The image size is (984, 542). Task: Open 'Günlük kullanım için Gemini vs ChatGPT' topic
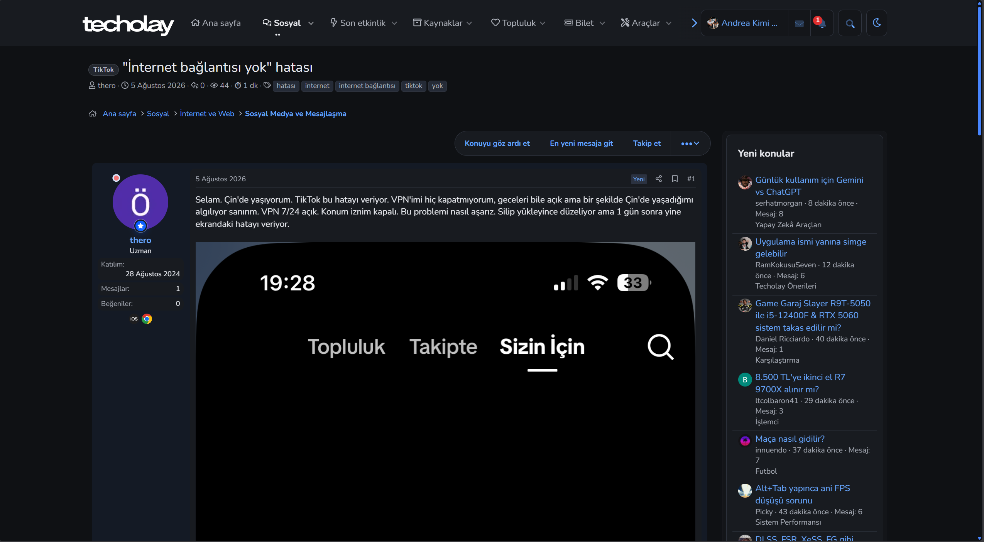point(809,186)
